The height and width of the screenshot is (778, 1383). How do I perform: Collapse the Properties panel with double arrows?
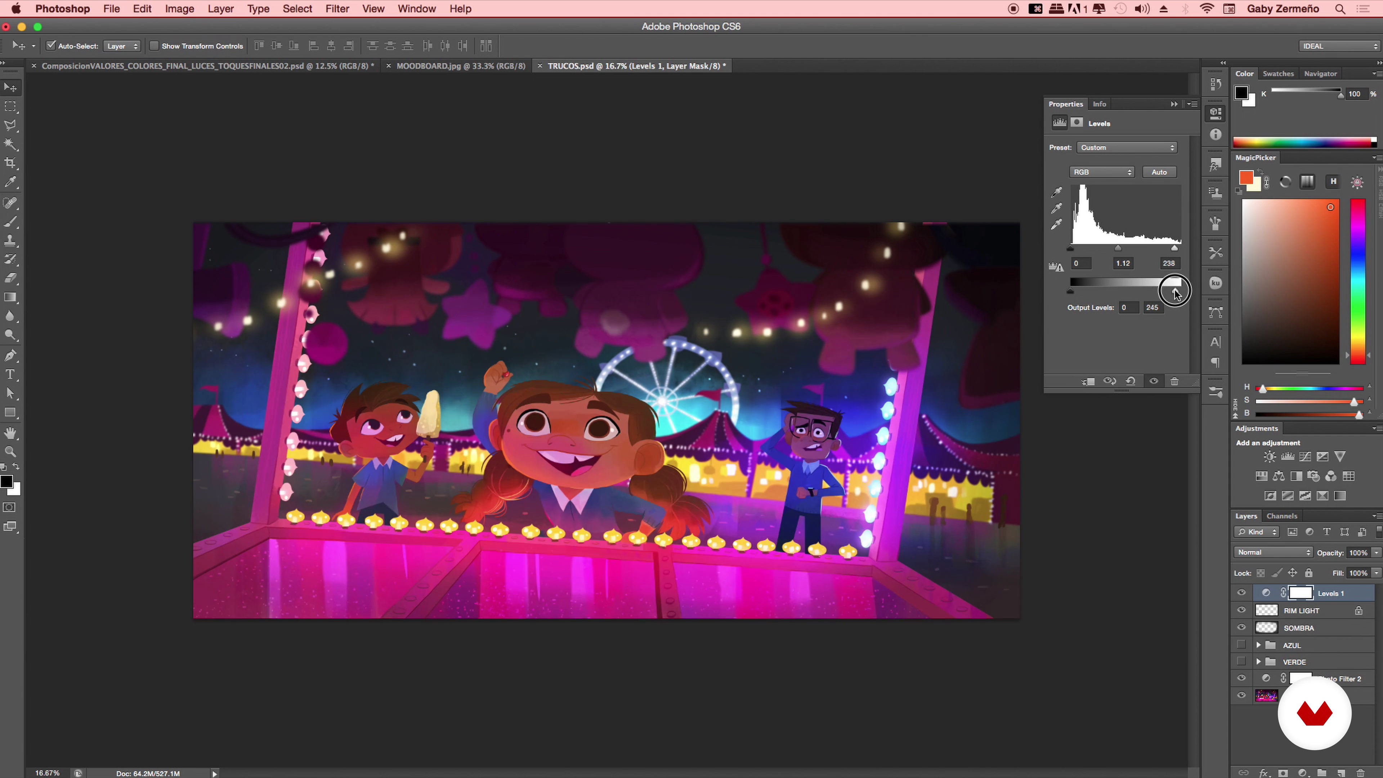pos(1174,104)
